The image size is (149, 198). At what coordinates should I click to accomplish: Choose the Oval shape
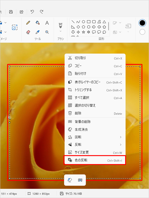click(83, 22)
